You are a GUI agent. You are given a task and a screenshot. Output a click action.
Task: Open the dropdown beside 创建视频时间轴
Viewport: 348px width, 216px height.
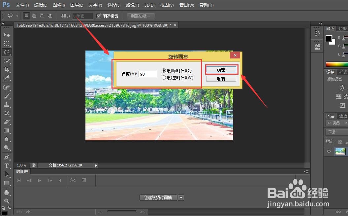coord(181,198)
